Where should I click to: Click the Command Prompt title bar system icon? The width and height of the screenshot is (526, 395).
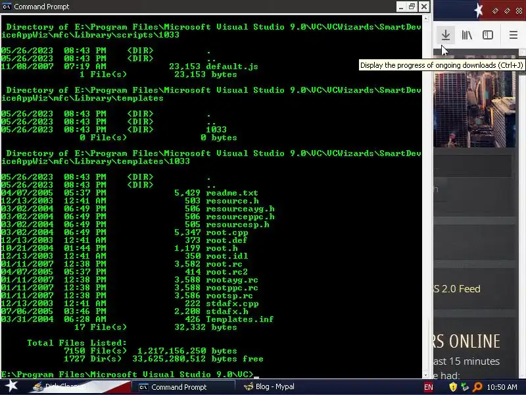click(x=7, y=7)
